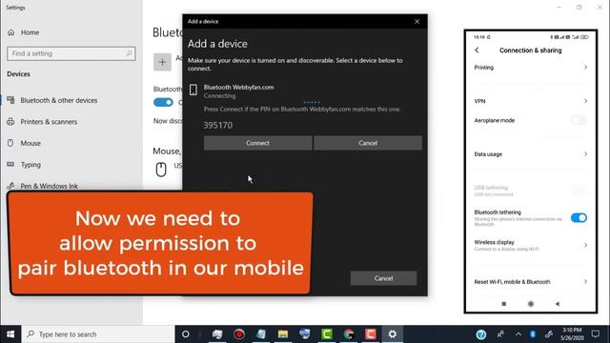The height and width of the screenshot is (343, 610).
Task: Close the Add a device dialog
Action: pyautogui.click(x=417, y=21)
